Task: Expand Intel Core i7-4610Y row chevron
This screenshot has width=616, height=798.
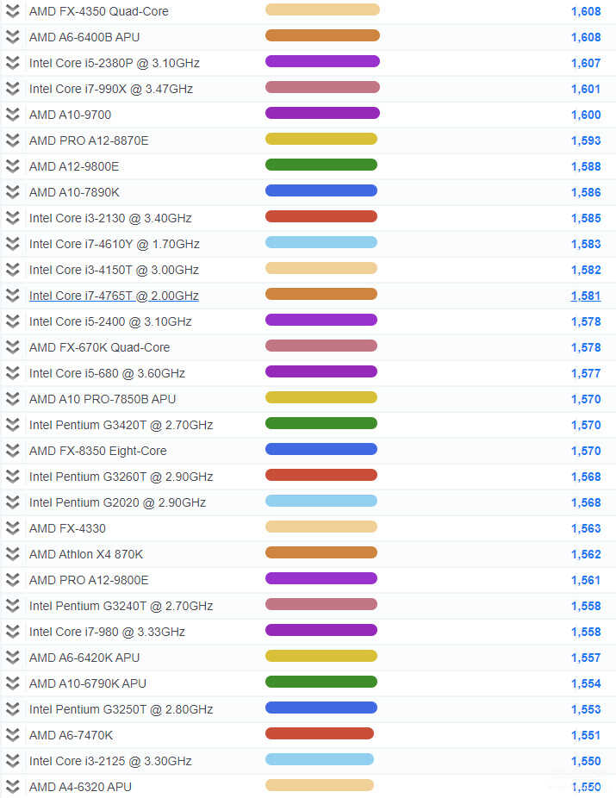Action: tap(13, 244)
